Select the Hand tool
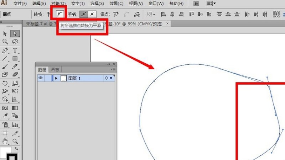Screen dimensions: 285x160 (5, 141)
